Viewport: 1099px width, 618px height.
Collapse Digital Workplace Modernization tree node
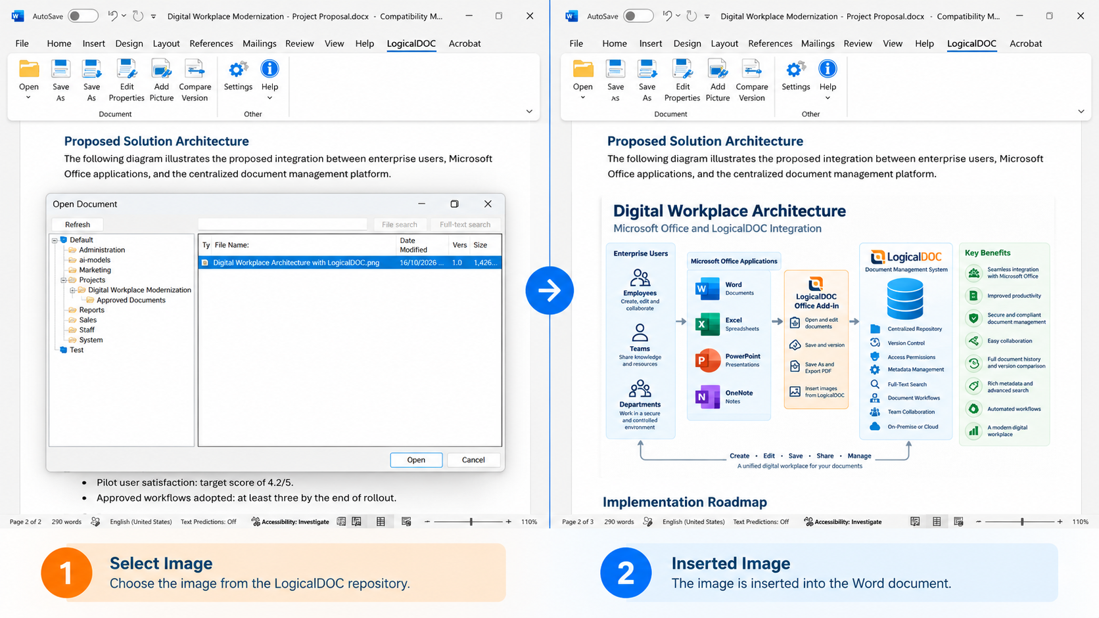(x=73, y=290)
